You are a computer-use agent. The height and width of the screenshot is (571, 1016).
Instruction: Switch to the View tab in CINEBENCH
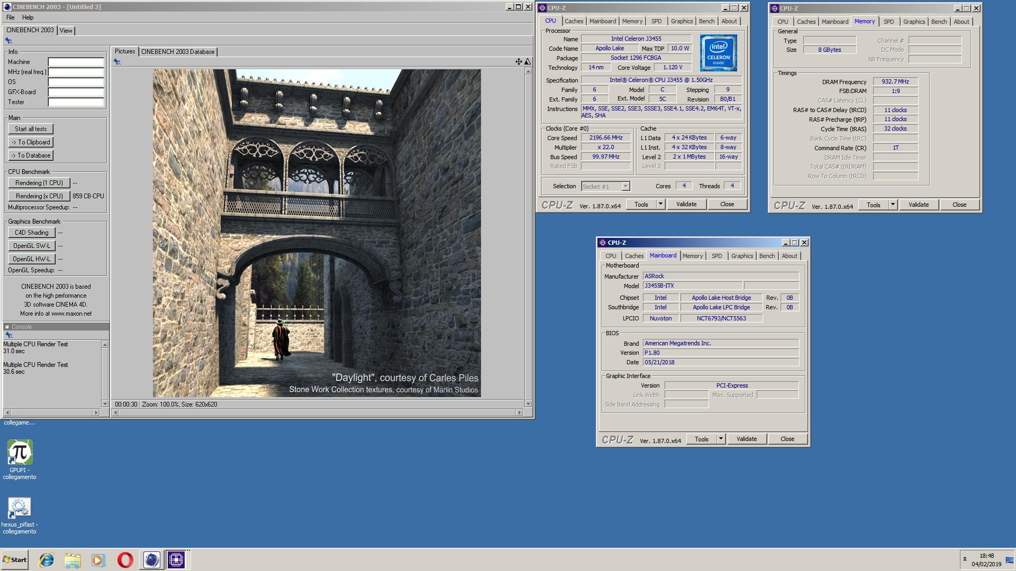(x=66, y=31)
